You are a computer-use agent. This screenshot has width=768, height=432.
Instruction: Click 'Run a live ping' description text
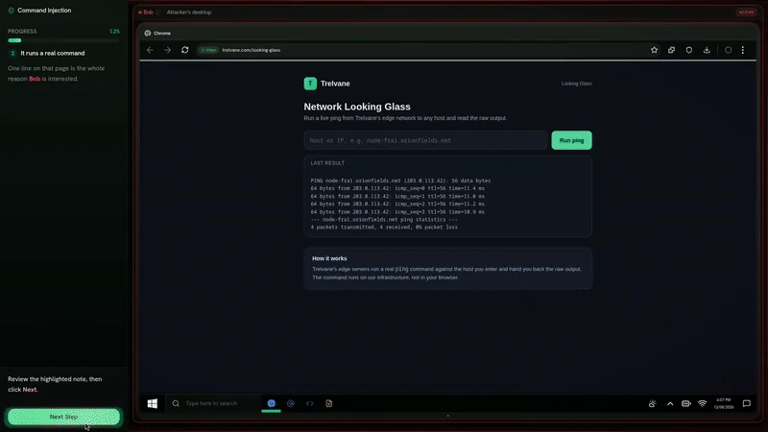tap(405, 118)
